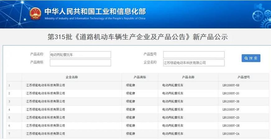Click the 搜索 search button
Screen dimensions: 271x139
251,58
